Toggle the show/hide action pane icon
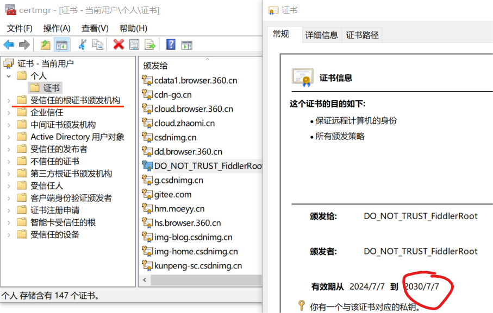This screenshot has height=313, width=493. click(187, 45)
